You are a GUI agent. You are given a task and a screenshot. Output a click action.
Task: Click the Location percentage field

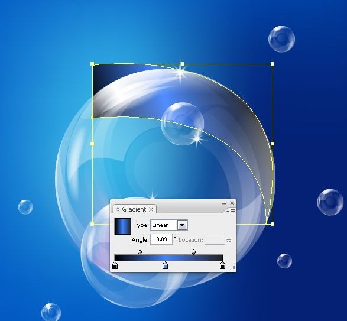pyautogui.click(x=215, y=239)
